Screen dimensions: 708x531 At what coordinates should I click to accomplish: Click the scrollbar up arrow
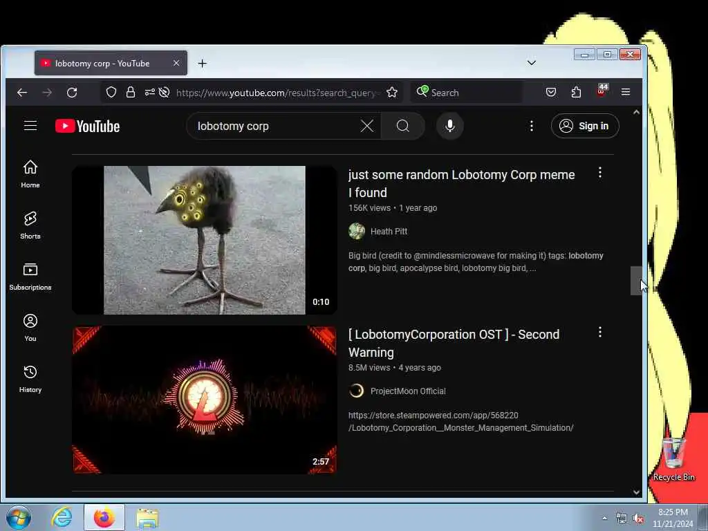click(x=636, y=112)
